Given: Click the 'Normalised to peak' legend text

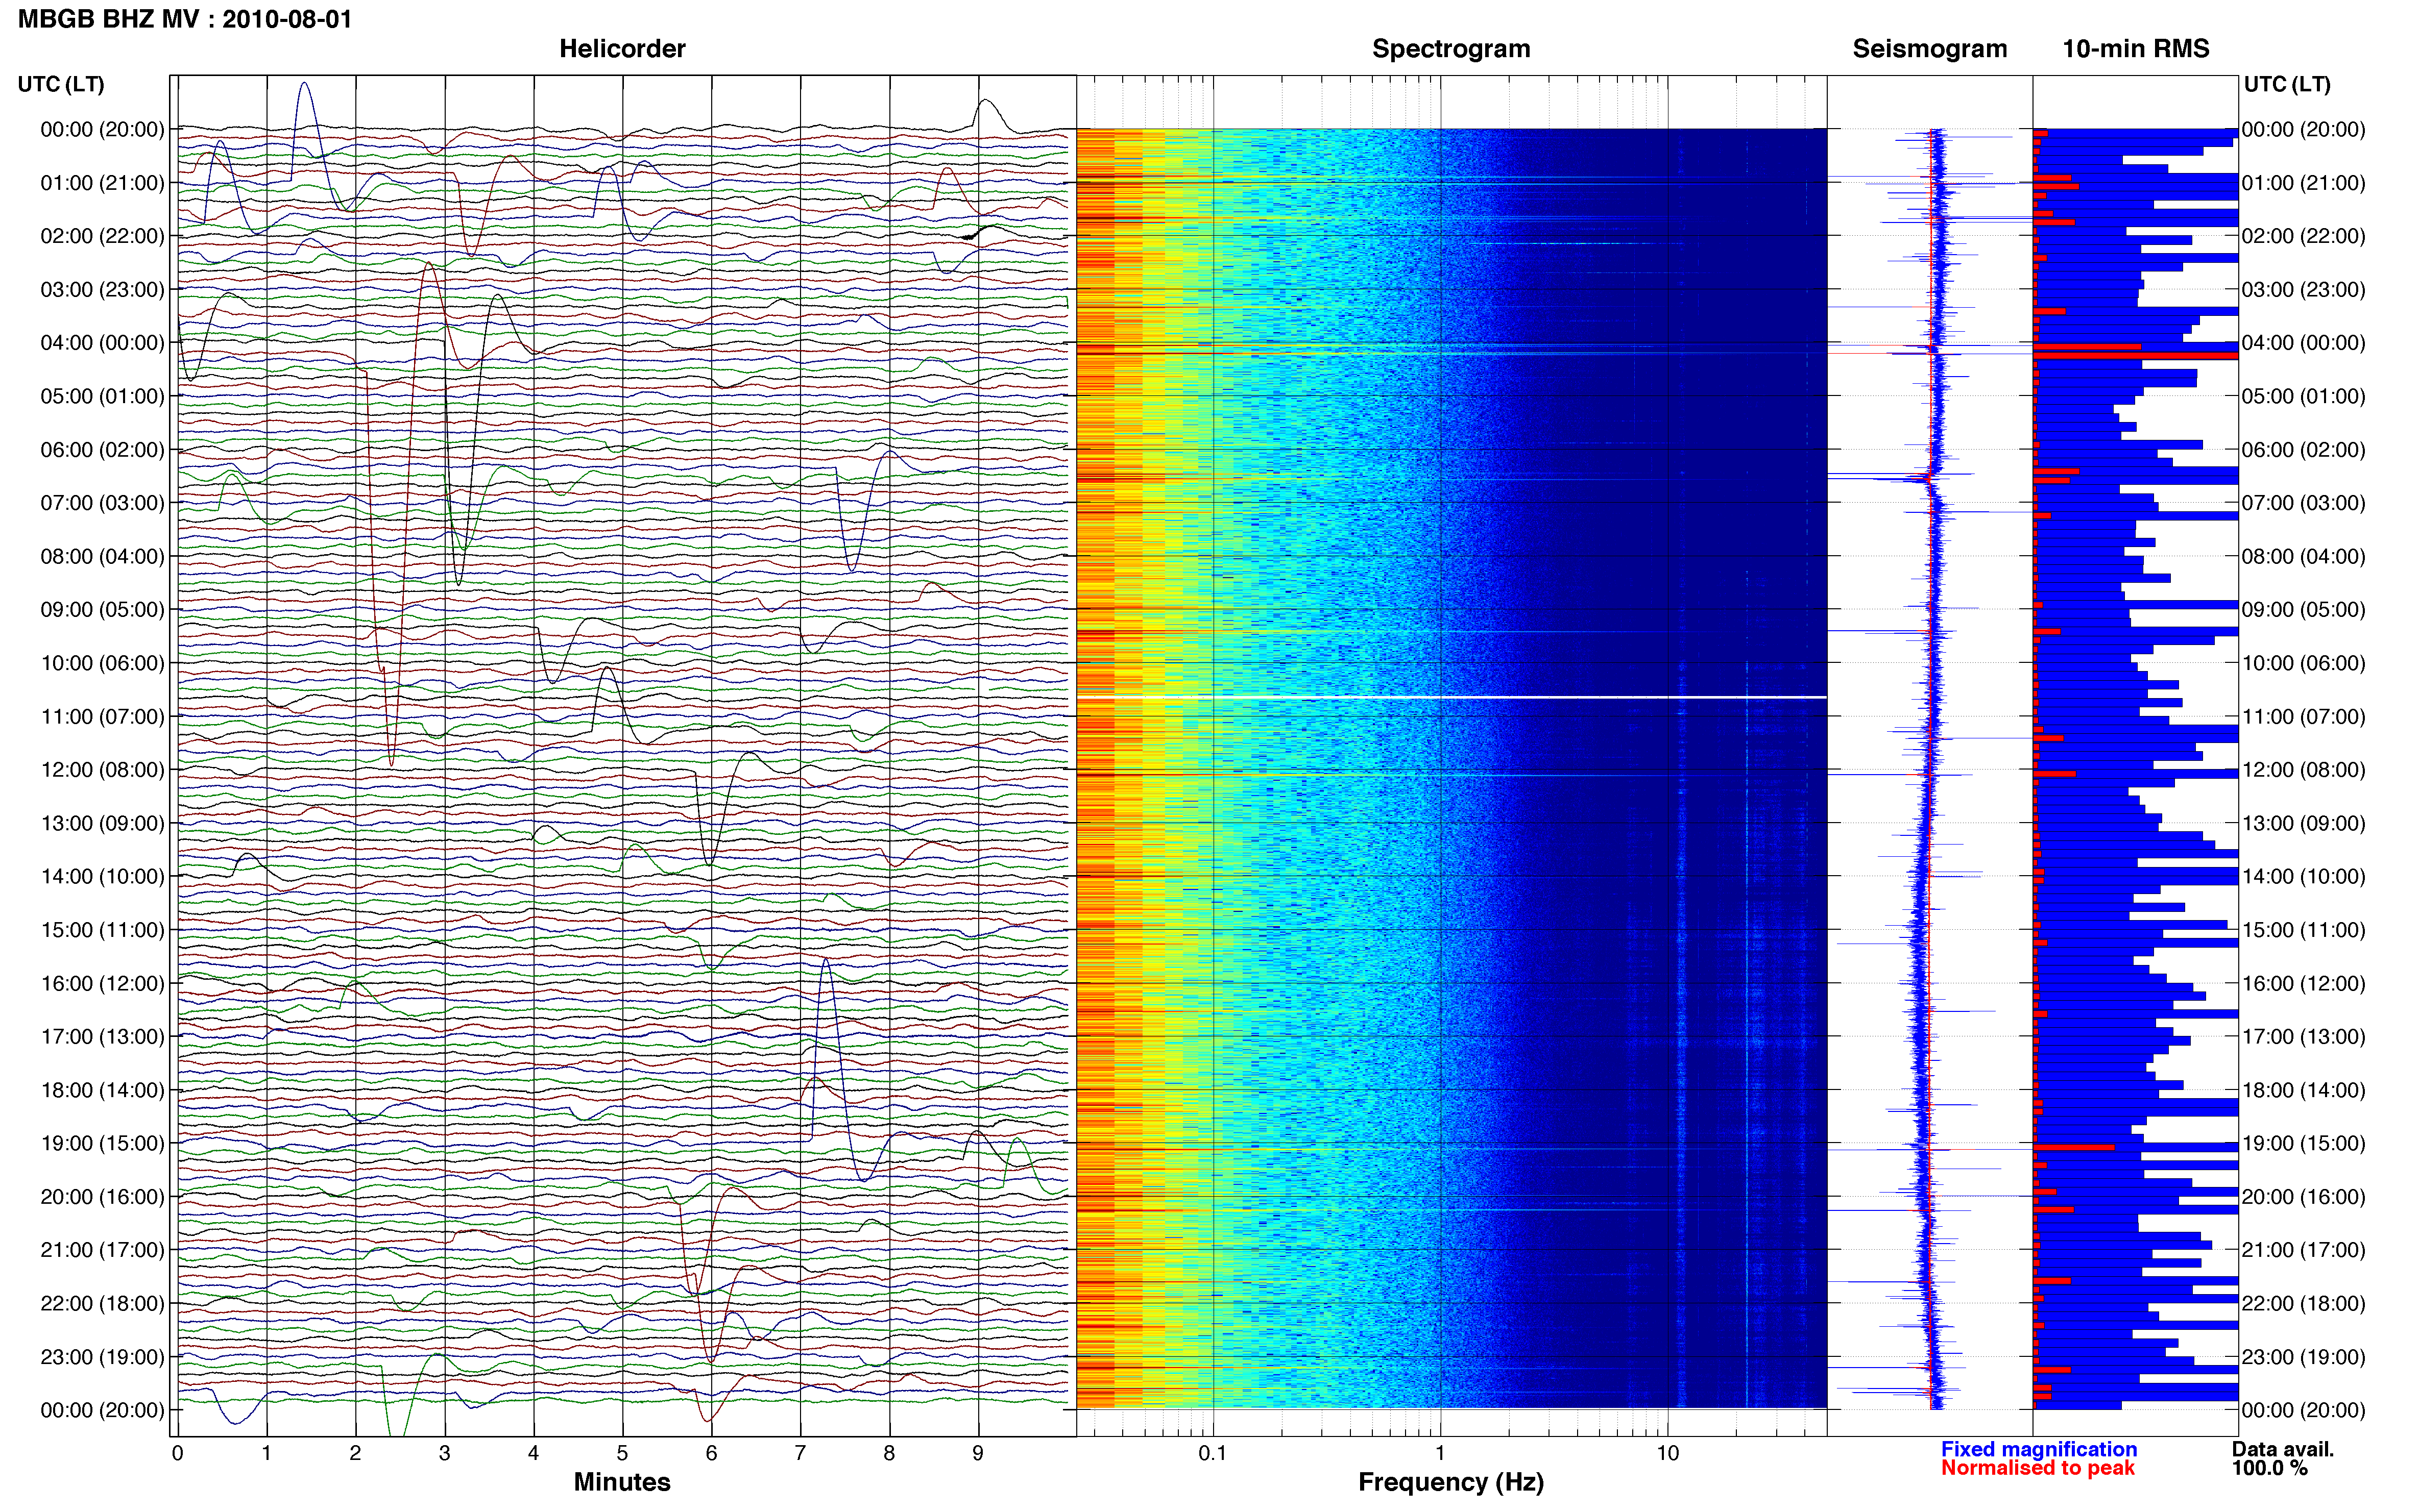Looking at the screenshot, I should (2038, 1468).
